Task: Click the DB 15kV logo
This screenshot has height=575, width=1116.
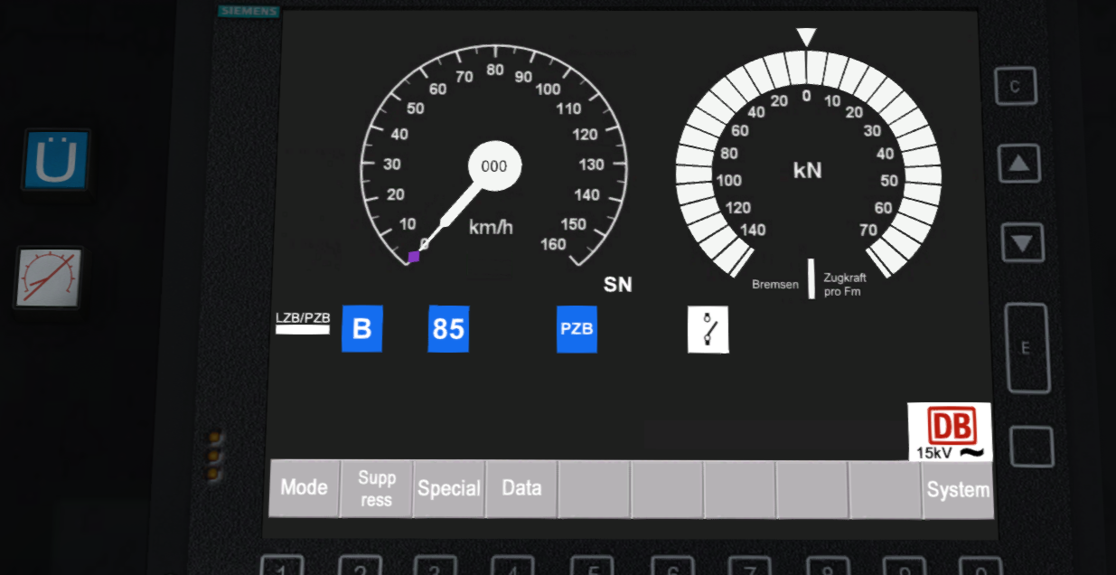Action: pyautogui.click(x=950, y=432)
